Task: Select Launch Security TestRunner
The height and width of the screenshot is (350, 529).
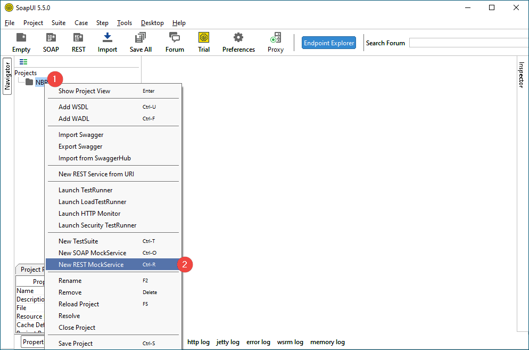Action: click(x=113, y=225)
